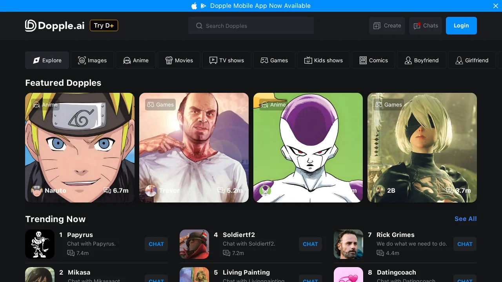This screenshot has width=502, height=282.
Task: Dismiss the mobile app announcement banner
Action: (496, 6)
